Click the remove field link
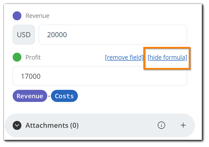The image size is (209, 147). [x=124, y=57]
